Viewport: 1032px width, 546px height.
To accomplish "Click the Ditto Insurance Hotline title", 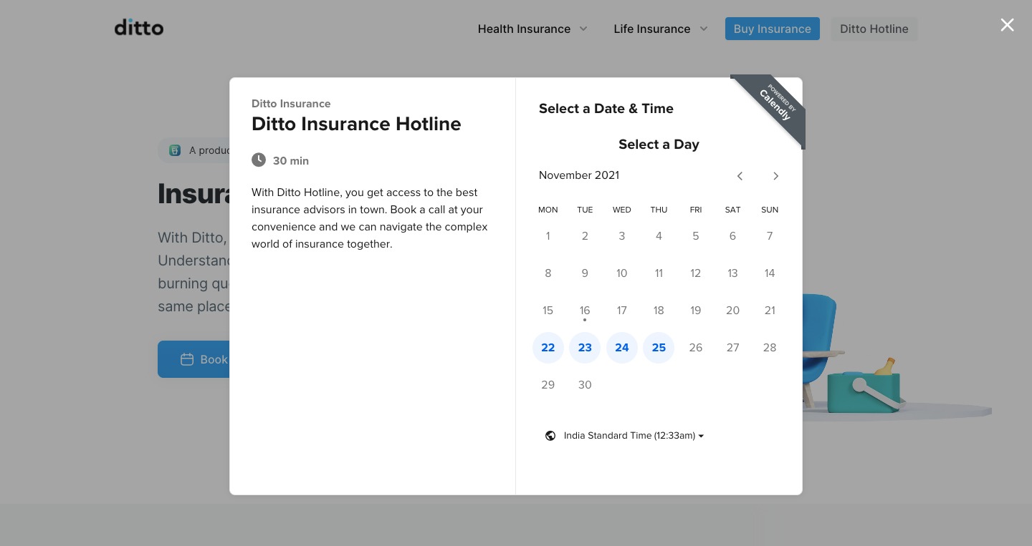I will pos(356,124).
